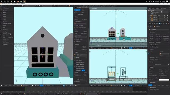Viewport: 170px width, 95px height.
Task: Click the Camera object icon in the outliner
Action: coord(152,16)
